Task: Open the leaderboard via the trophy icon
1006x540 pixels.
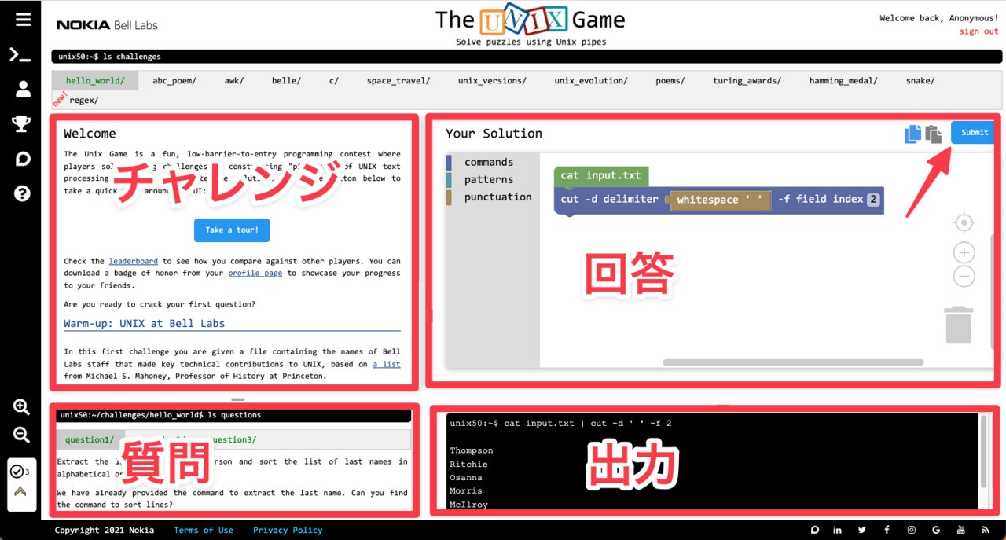Action: point(21,123)
